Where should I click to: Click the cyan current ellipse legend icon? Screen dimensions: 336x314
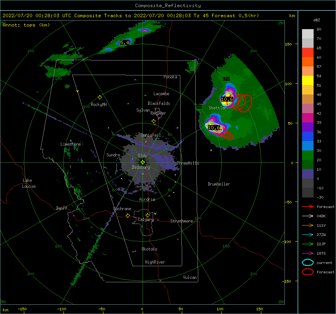click(x=308, y=262)
